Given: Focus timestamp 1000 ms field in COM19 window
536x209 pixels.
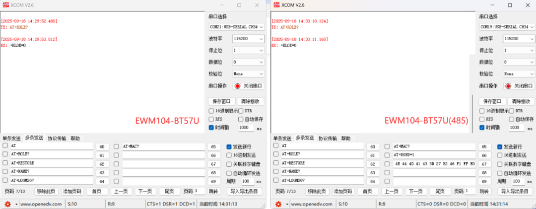Looking at the screenshot, I should tap(517, 128).
